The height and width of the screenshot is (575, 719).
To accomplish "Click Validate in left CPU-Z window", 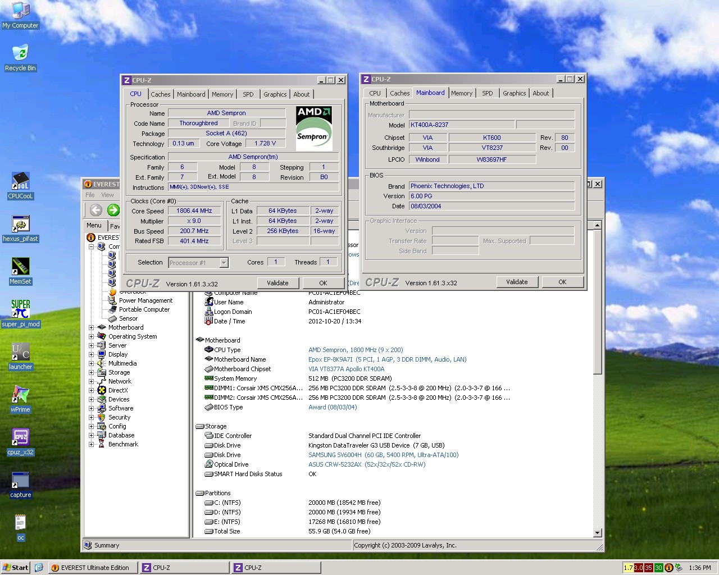I will pyautogui.click(x=277, y=283).
